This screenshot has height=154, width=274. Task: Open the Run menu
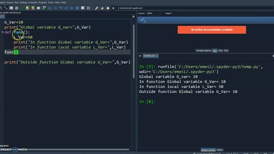17,3
